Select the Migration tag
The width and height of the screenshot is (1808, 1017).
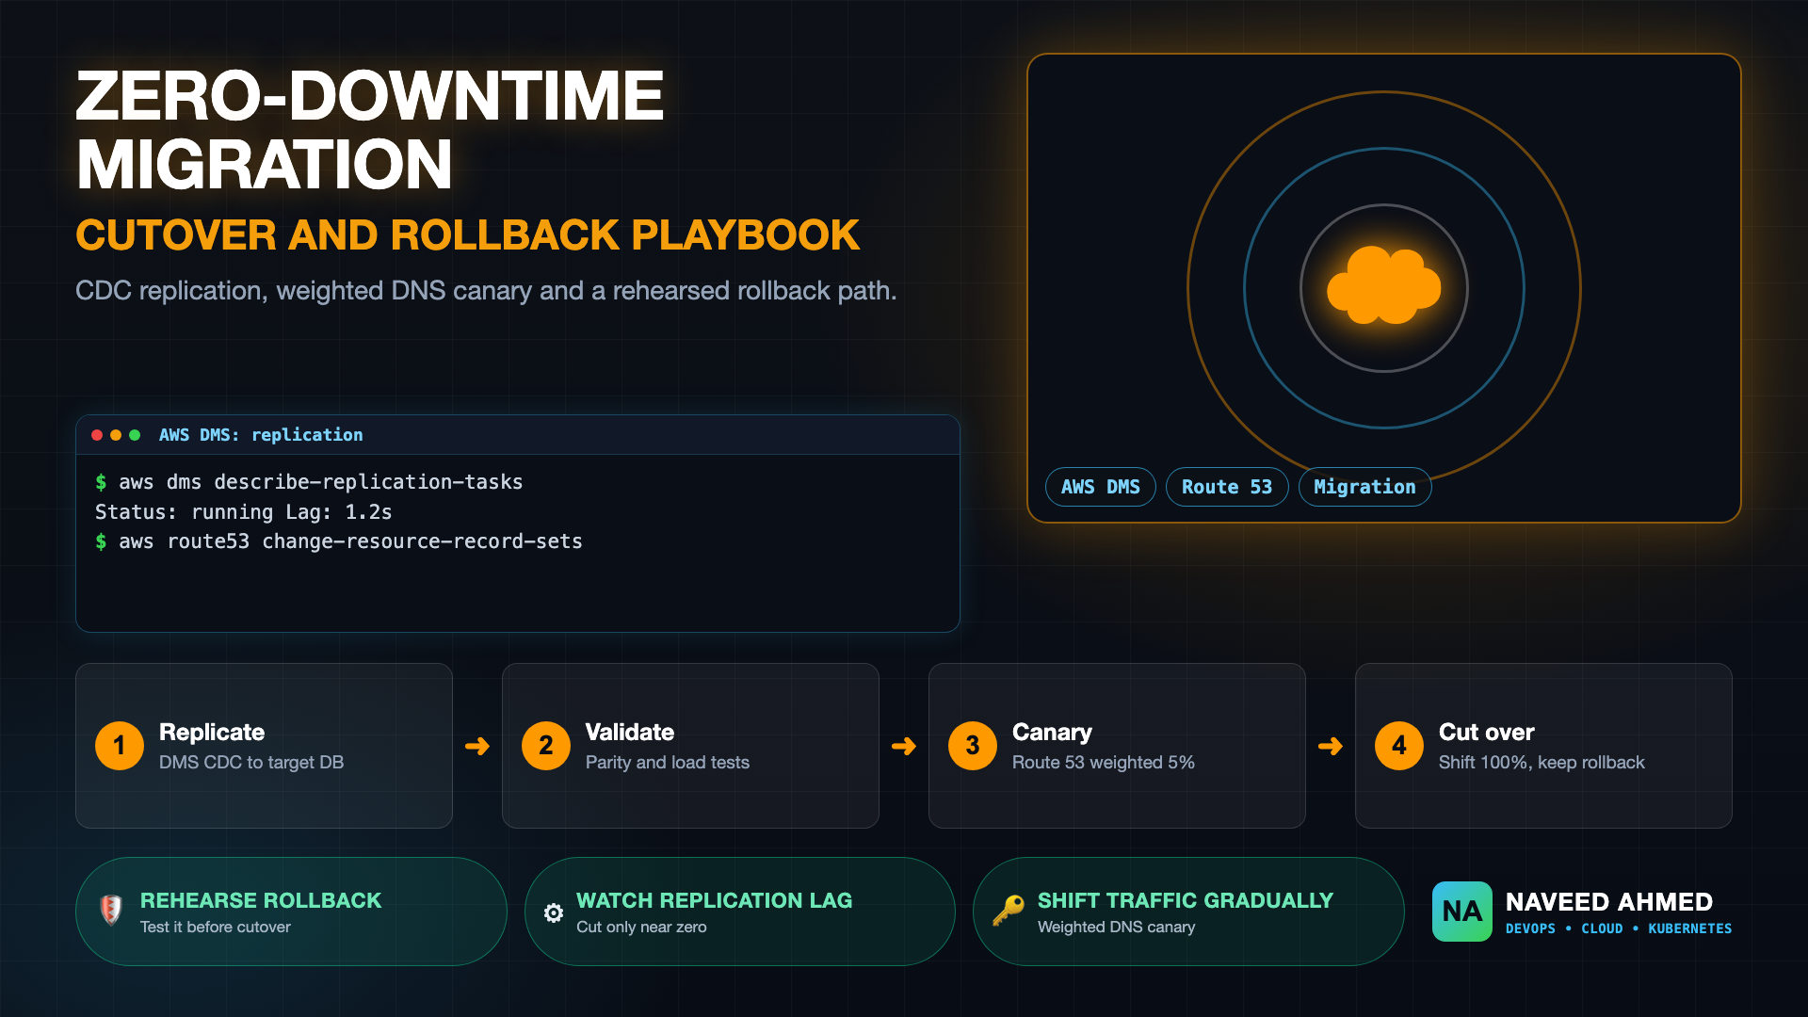pos(1364,487)
